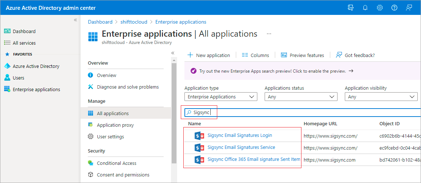Viewport: 421px width, 183px height.
Task: Collapse the left navigation sidebar
Action: click(x=75, y=20)
